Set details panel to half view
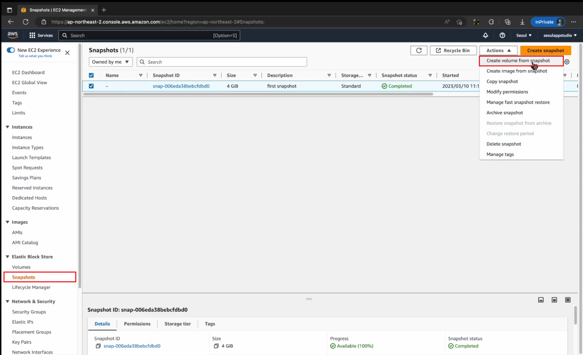Viewport: 583px width, 355px height. (x=554, y=300)
